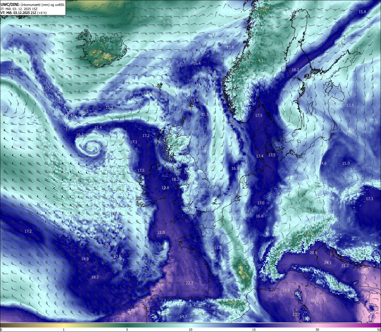Click the colorbar tick label 30
The image size is (381, 332).
pyautogui.click(x=317, y=330)
